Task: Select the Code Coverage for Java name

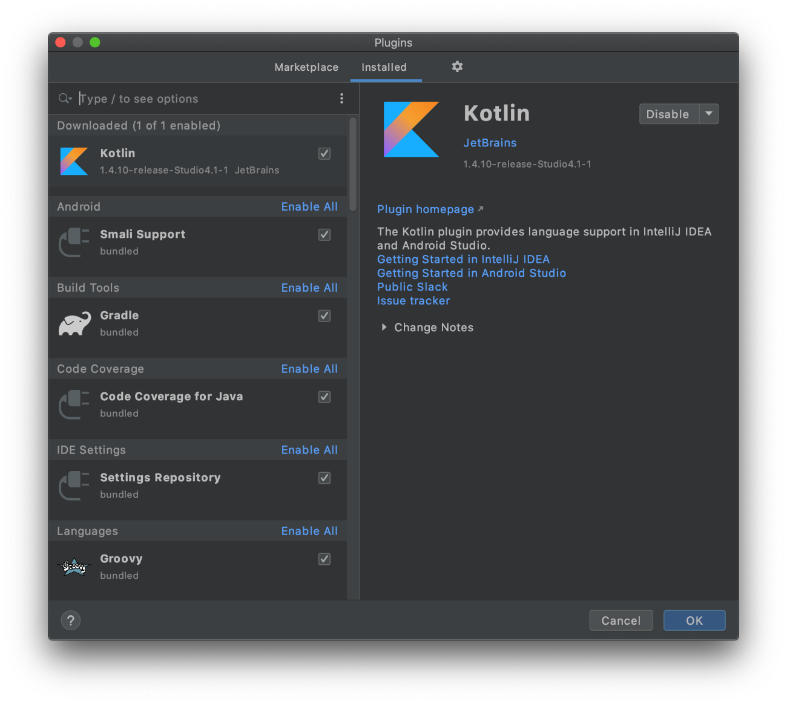Action: pos(171,396)
